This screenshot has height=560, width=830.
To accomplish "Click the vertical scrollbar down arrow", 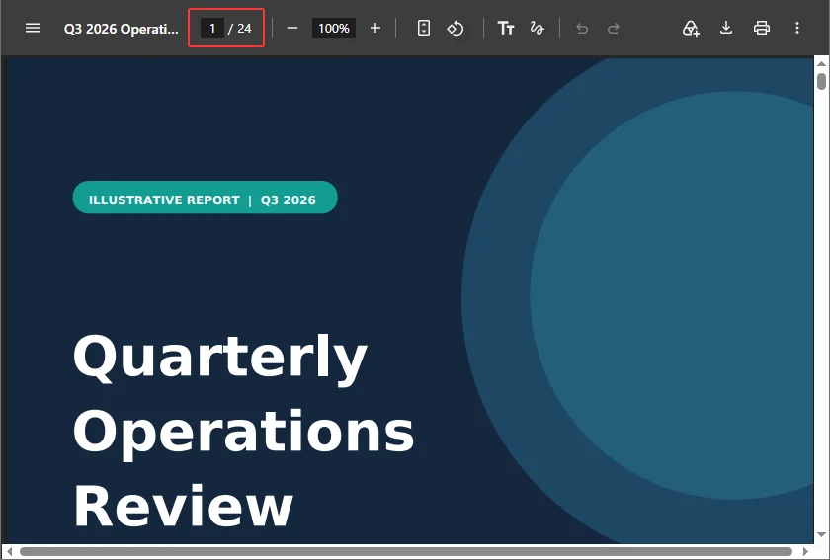I will click(x=821, y=534).
